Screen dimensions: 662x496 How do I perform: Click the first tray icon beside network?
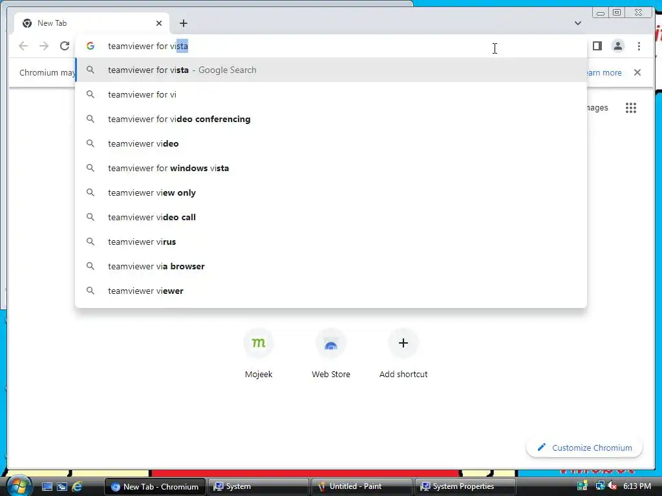[x=582, y=486]
